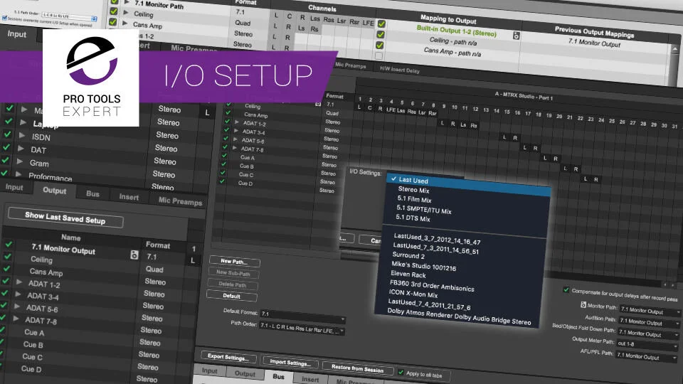The width and height of the screenshot is (683, 384).
Task: Click A - MTRX Studio - Port 1 header
Action: click(524, 96)
